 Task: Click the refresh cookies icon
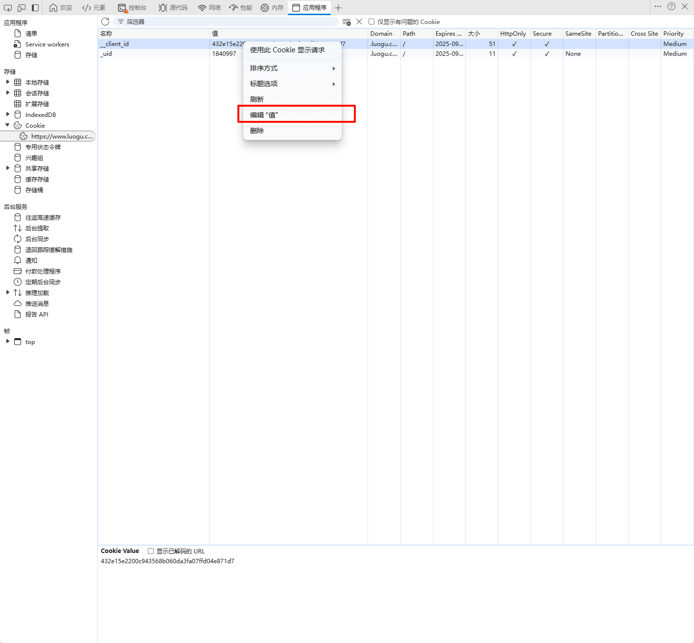[105, 22]
